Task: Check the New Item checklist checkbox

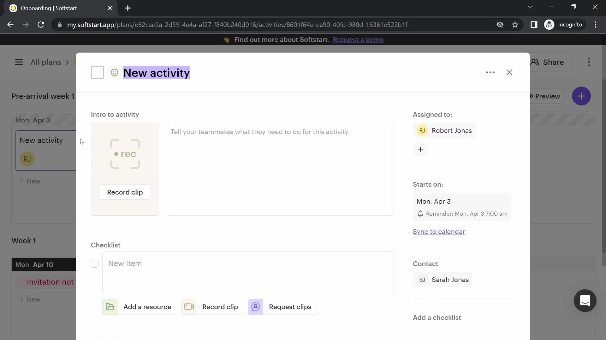Action: (95, 263)
